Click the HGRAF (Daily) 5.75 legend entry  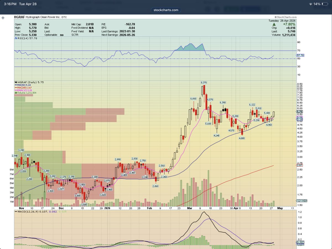click(29, 82)
